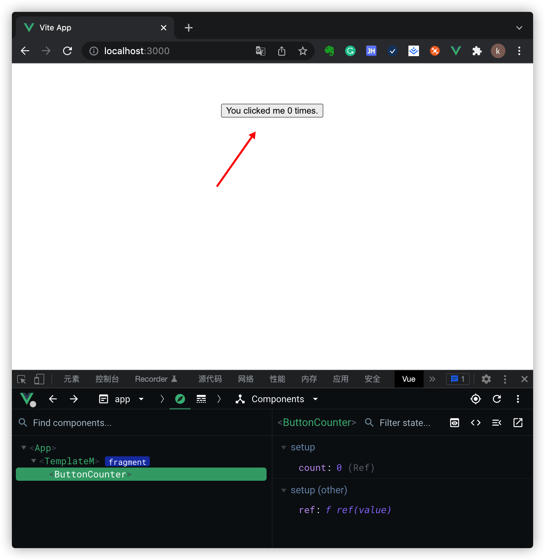Open the issues counter badge
Image resolution: width=545 pixels, height=560 pixels.
[x=458, y=379]
